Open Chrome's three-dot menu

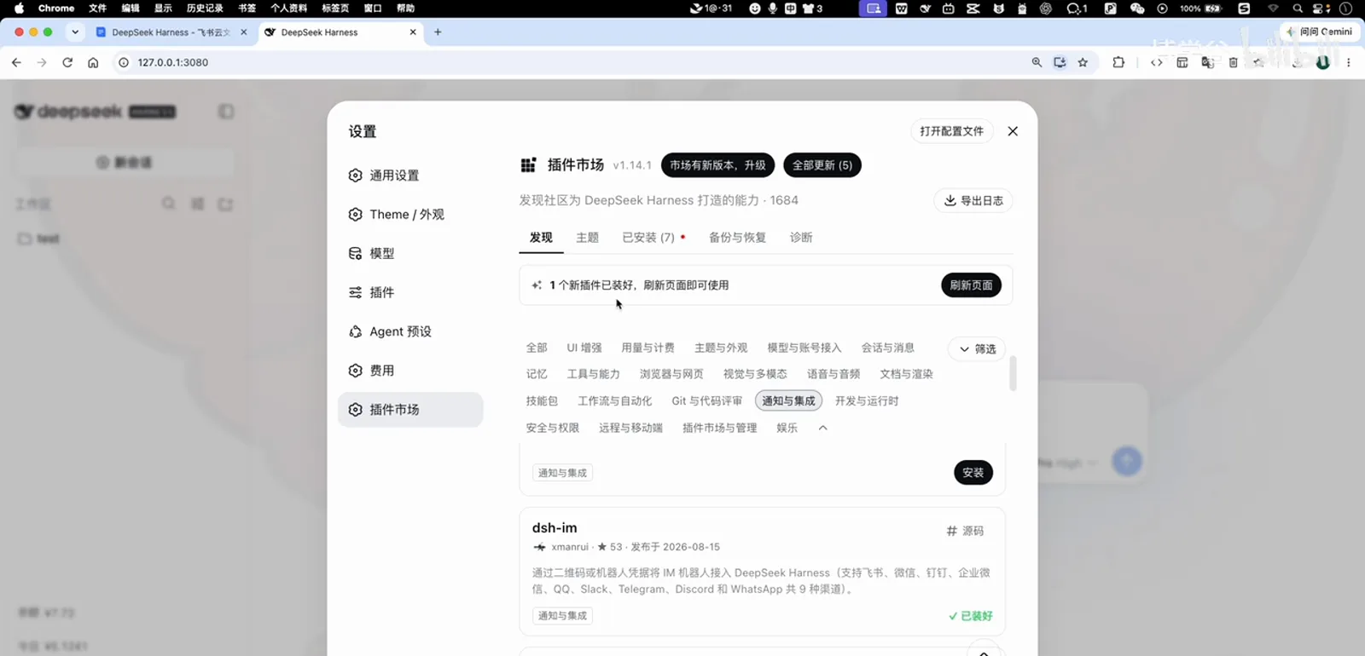point(1348,62)
